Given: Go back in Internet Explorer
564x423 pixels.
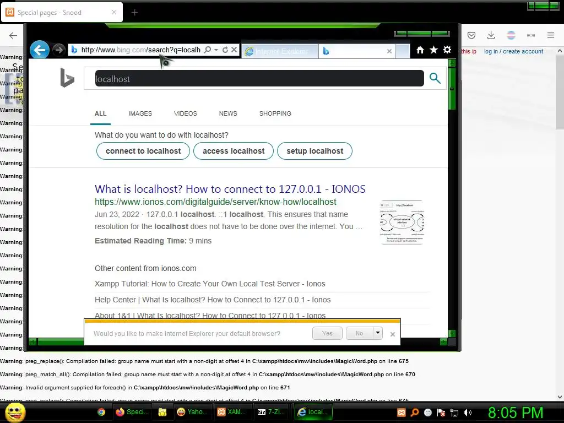Looking at the screenshot, I should (40, 50).
